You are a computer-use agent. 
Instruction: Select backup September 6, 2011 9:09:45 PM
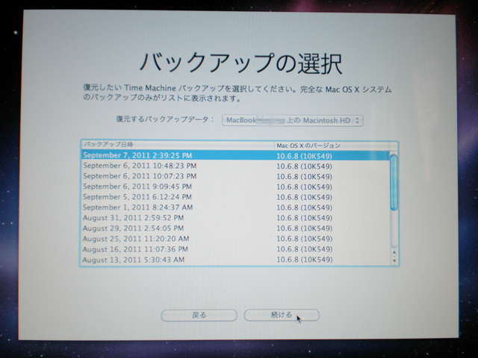(x=235, y=186)
